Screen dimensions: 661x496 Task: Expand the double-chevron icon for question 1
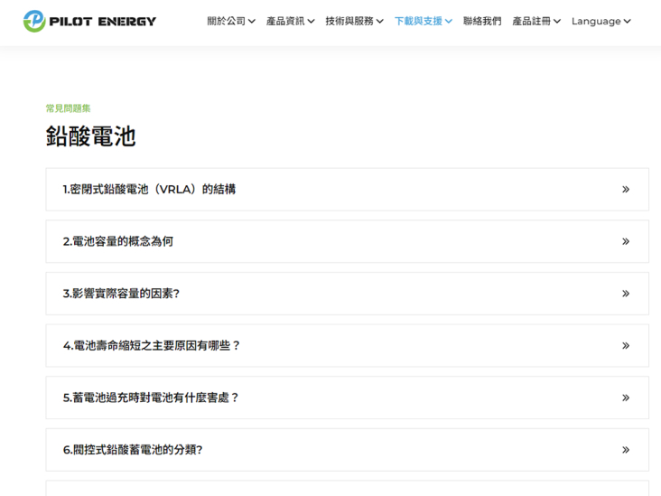tap(625, 190)
